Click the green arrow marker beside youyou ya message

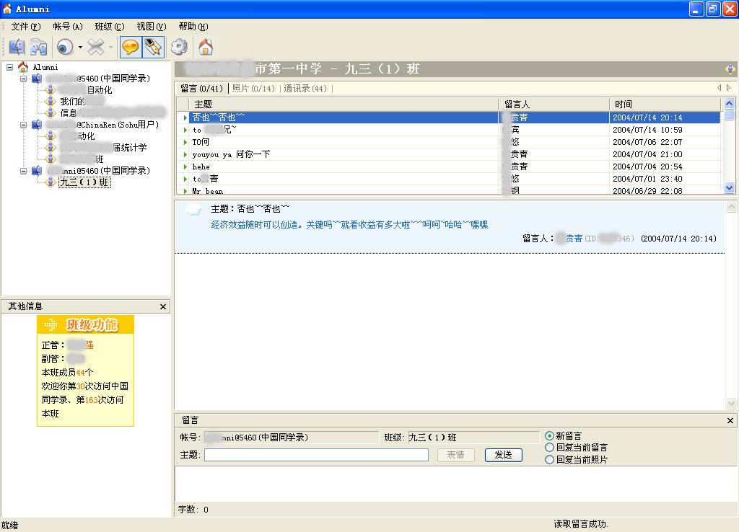coord(185,154)
